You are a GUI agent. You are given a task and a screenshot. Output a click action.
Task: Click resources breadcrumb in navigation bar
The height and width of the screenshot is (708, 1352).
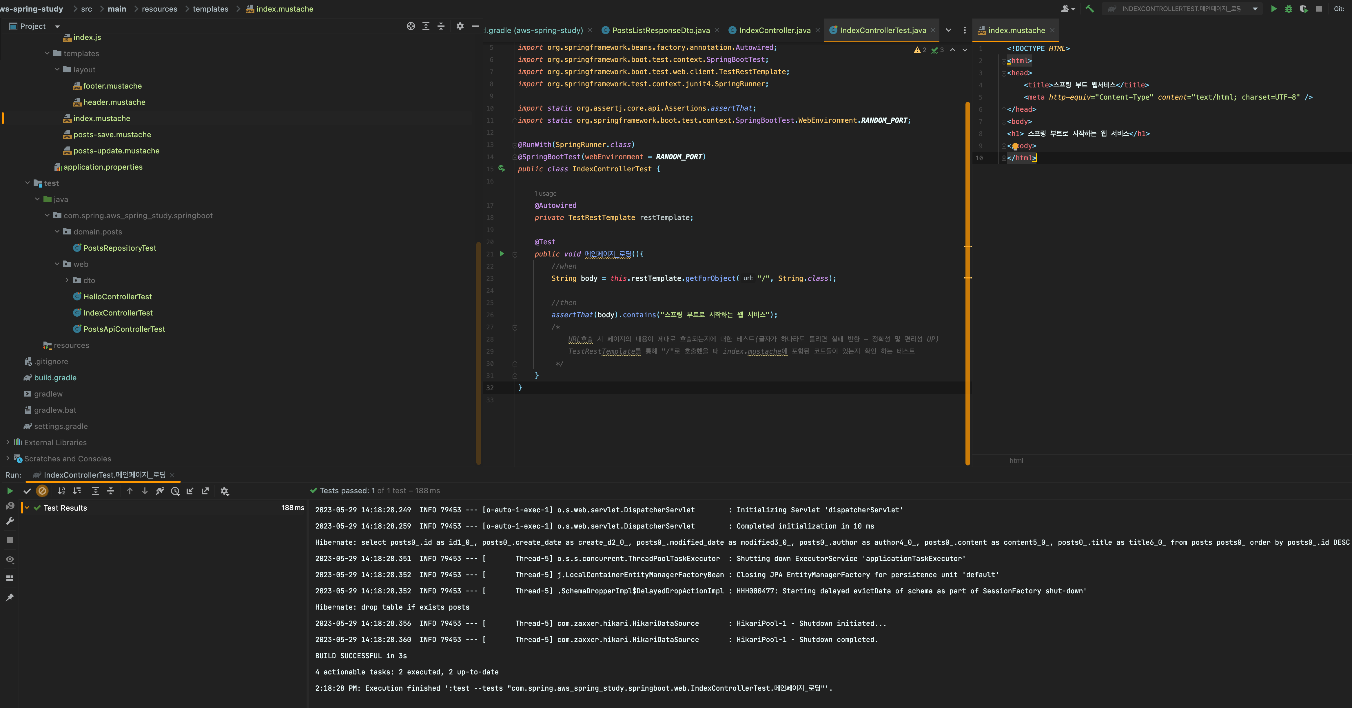click(x=160, y=9)
